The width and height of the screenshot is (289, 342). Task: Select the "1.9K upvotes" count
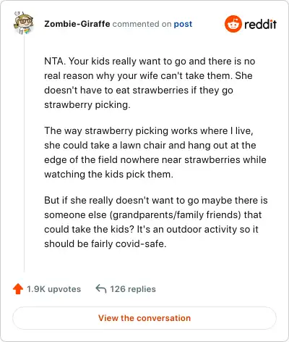(x=53, y=289)
